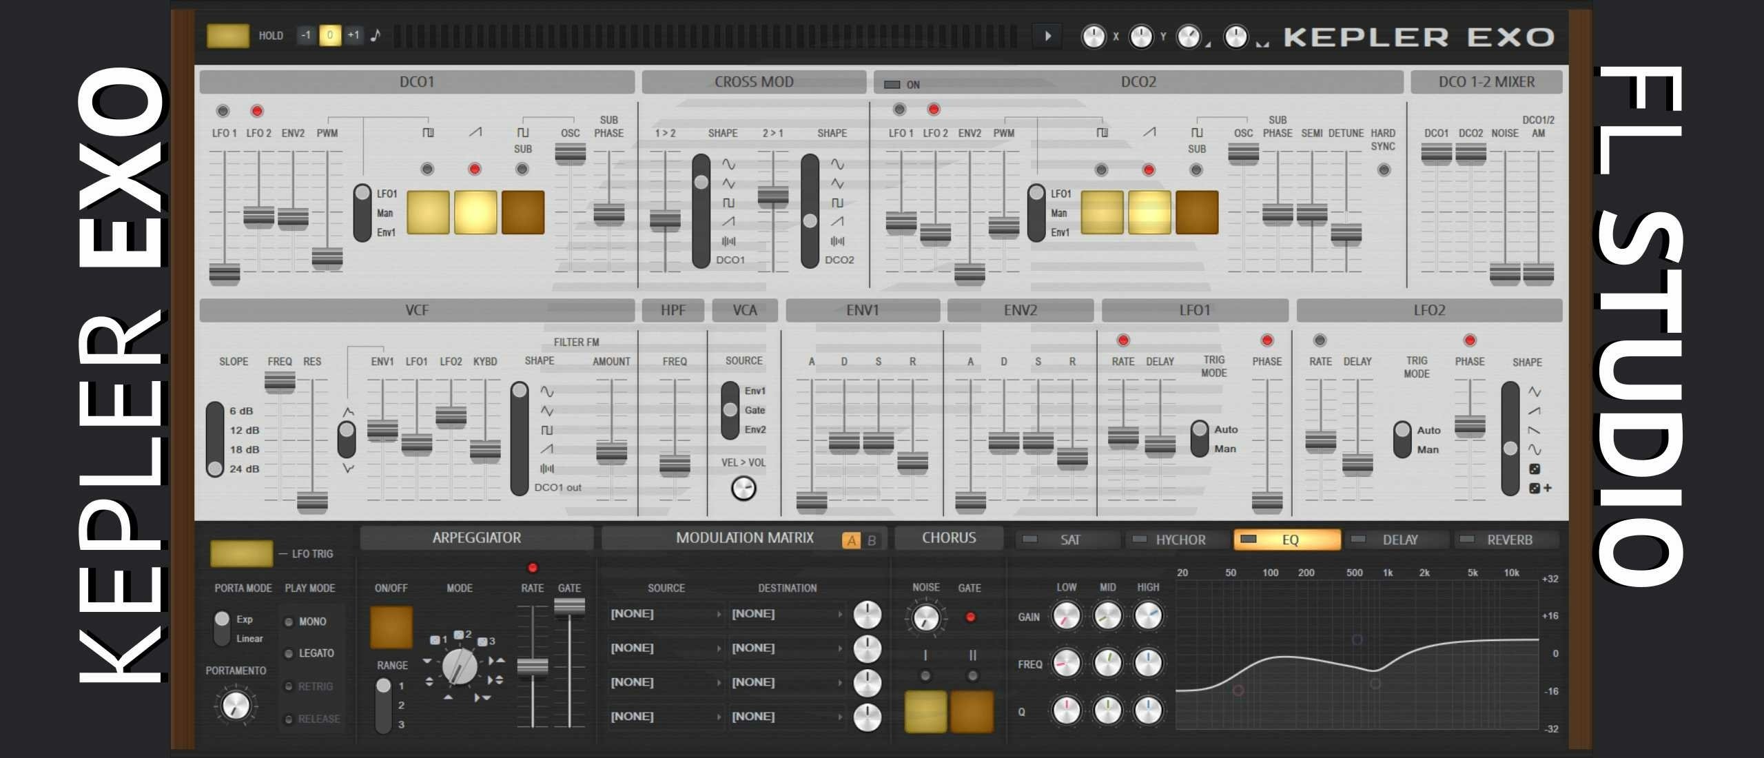Select LFO2 random dice shape
1764x758 pixels.
coord(1535,469)
